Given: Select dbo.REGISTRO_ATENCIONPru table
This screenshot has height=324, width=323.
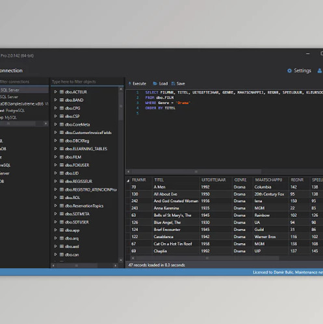Looking at the screenshot, I should pyautogui.click(x=91, y=189).
